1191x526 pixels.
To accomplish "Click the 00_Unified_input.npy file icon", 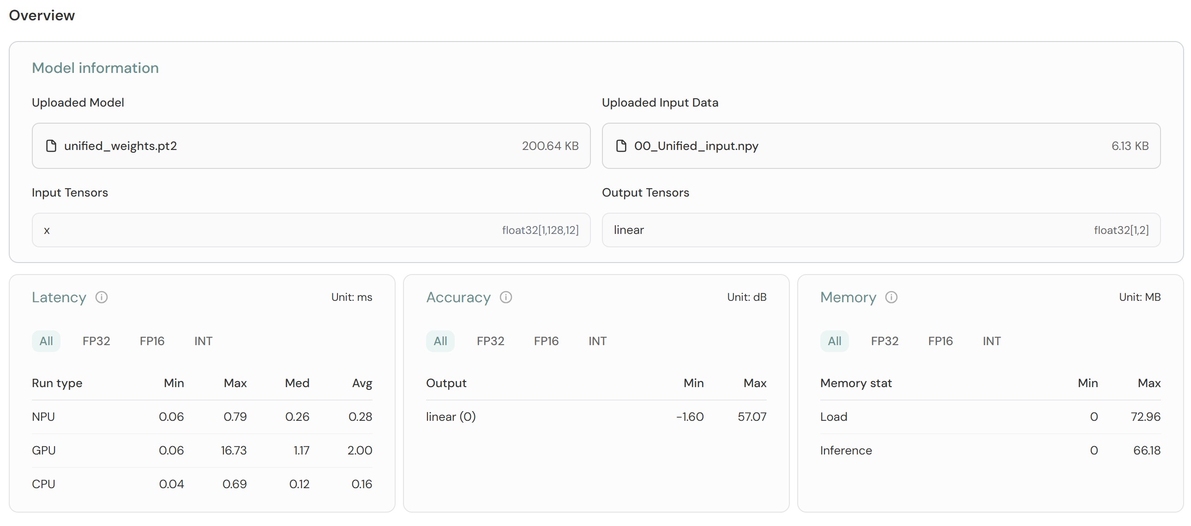I will click(x=621, y=146).
